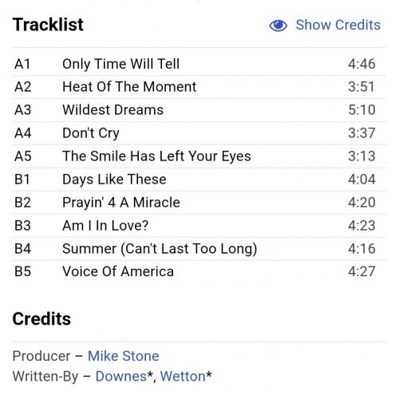This screenshot has width=399, height=399.
Task: Select track A3 Wildest Dreams
Action: [x=199, y=110]
